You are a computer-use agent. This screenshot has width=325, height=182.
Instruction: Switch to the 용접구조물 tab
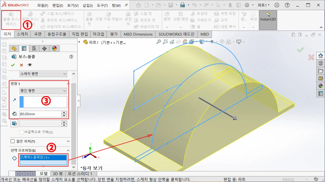[x=57, y=34]
